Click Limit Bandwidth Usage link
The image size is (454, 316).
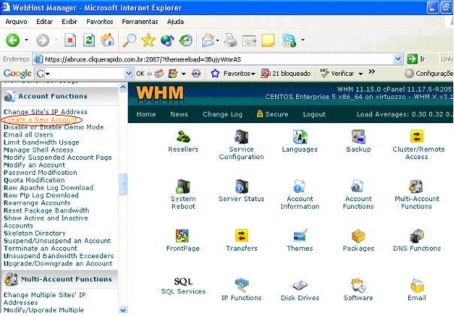click(41, 143)
